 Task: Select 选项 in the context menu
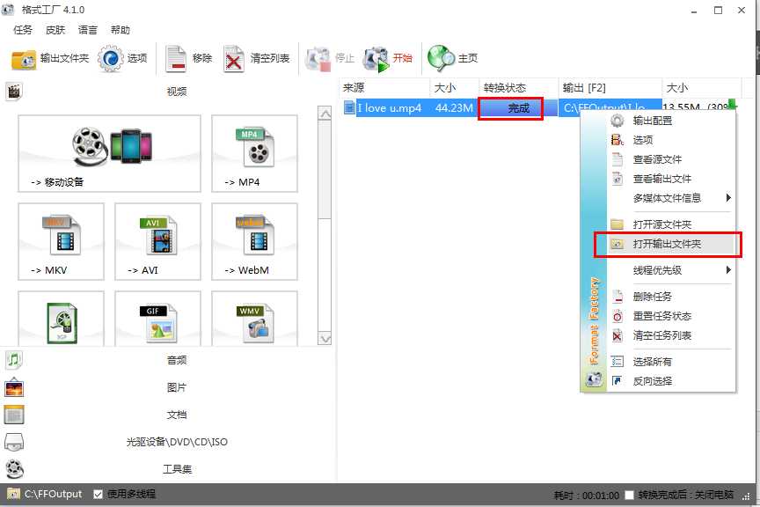(x=671, y=140)
